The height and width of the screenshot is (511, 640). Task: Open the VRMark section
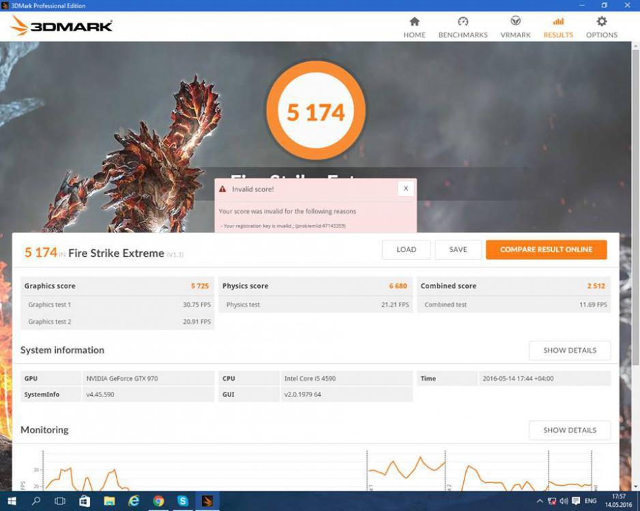click(x=515, y=27)
